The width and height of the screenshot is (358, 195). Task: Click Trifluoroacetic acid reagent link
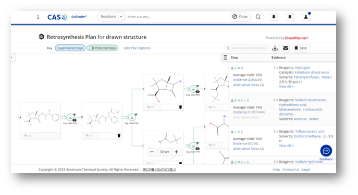pyautogui.click(x=310, y=131)
